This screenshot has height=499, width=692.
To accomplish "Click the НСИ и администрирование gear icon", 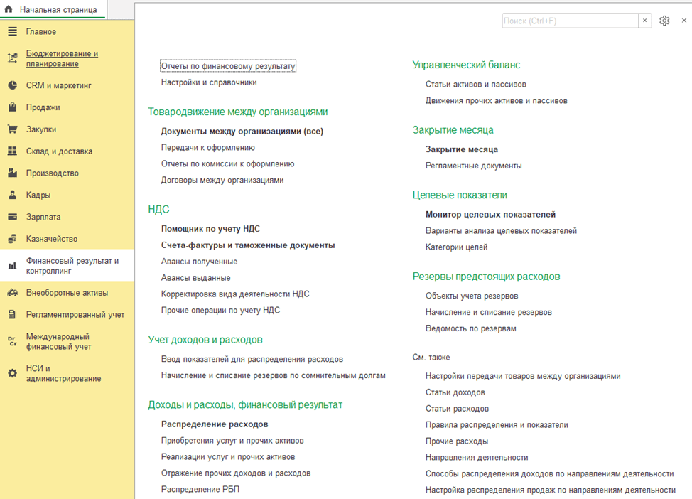I will pyautogui.click(x=12, y=373).
